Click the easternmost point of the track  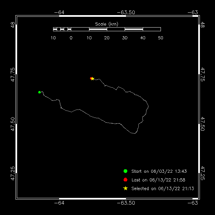[x=148, y=106]
